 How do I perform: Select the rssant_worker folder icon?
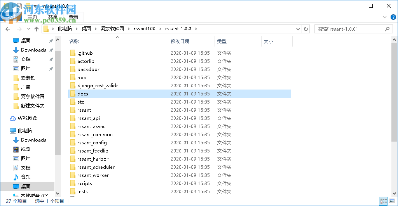(x=73, y=175)
